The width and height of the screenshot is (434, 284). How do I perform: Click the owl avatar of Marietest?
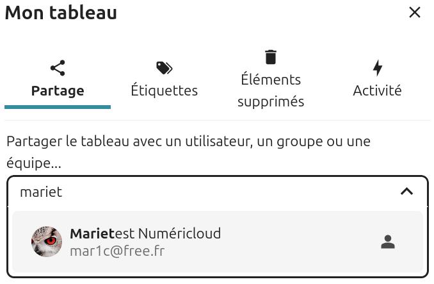click(47, 242)
